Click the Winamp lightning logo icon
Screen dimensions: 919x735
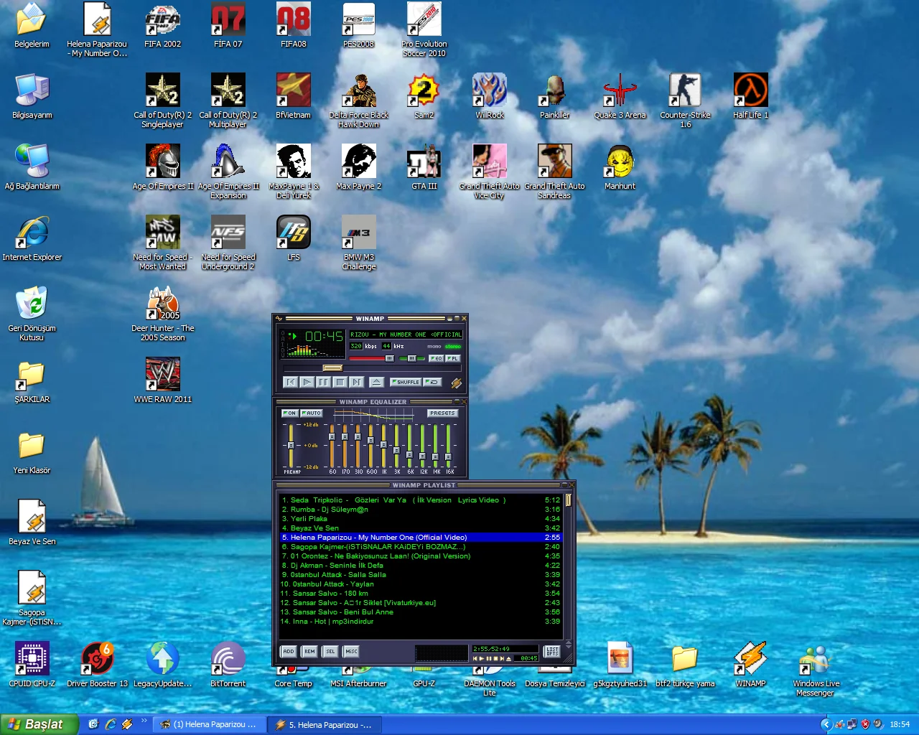(x=455, y=383)
